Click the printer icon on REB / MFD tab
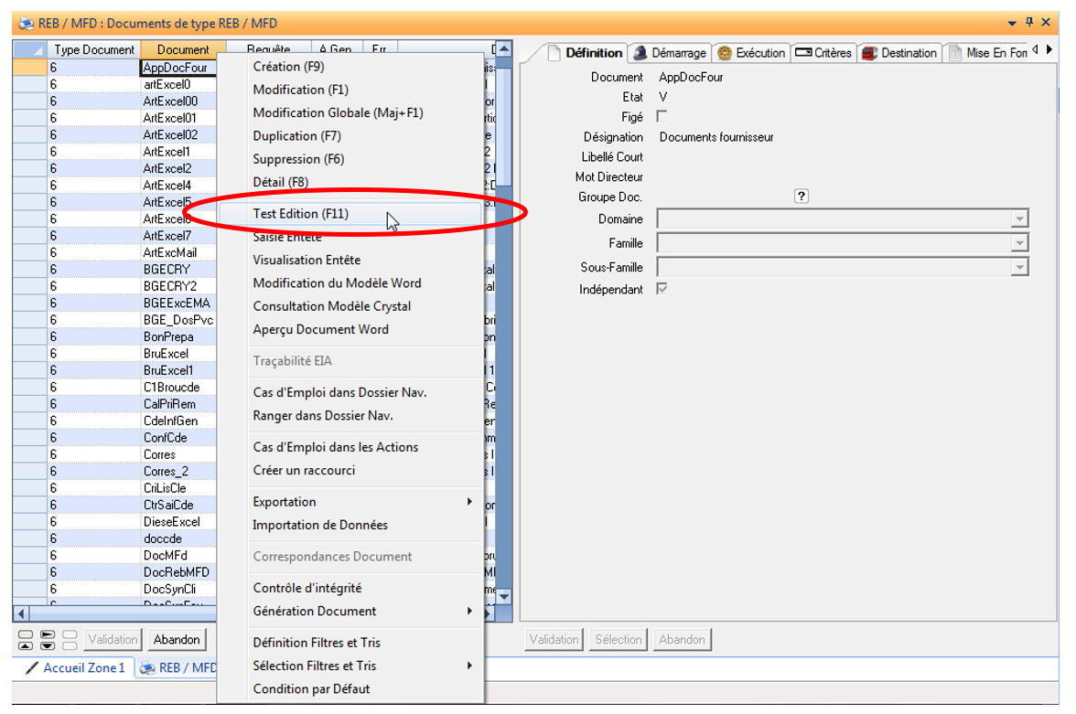The height and width of the screenshot is (714, 1076). click(x=147, y=668)
